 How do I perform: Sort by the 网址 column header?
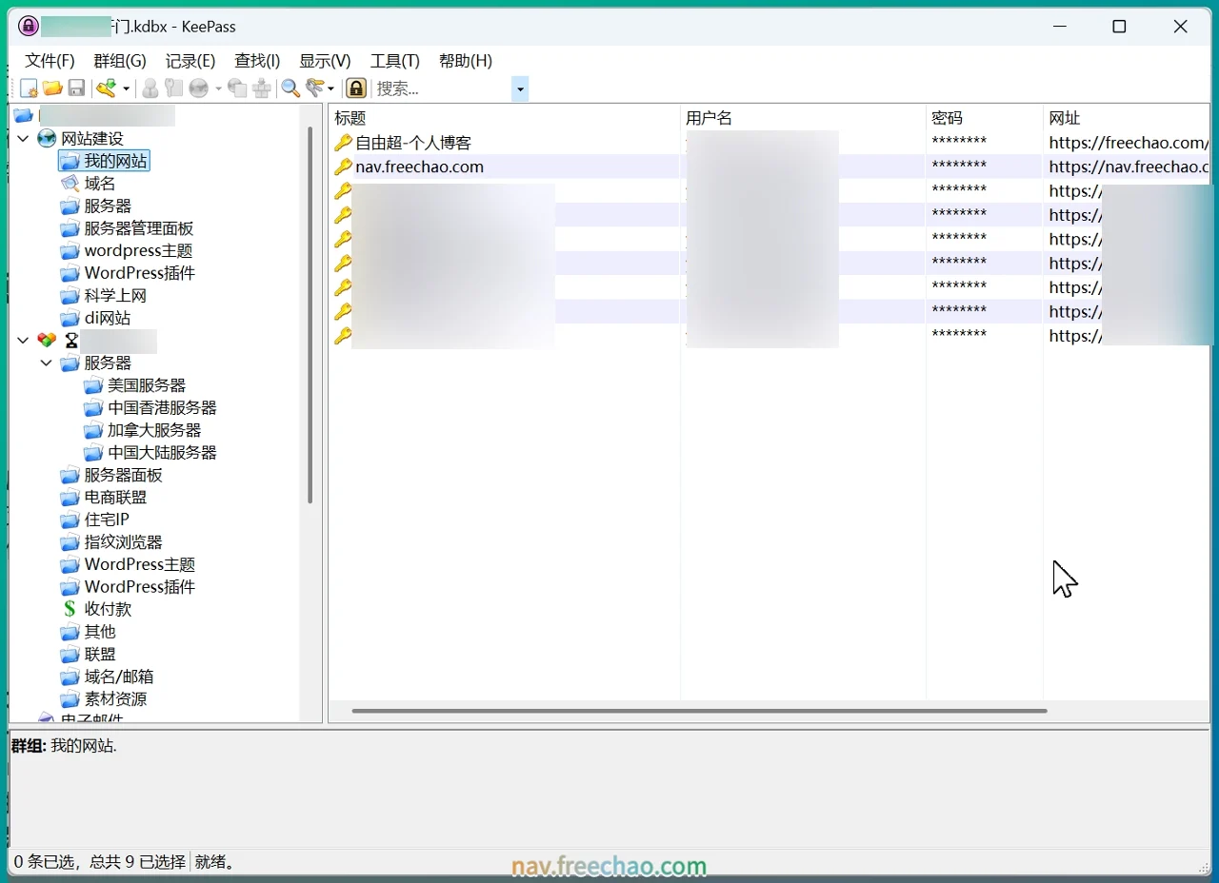[1128, 118]
